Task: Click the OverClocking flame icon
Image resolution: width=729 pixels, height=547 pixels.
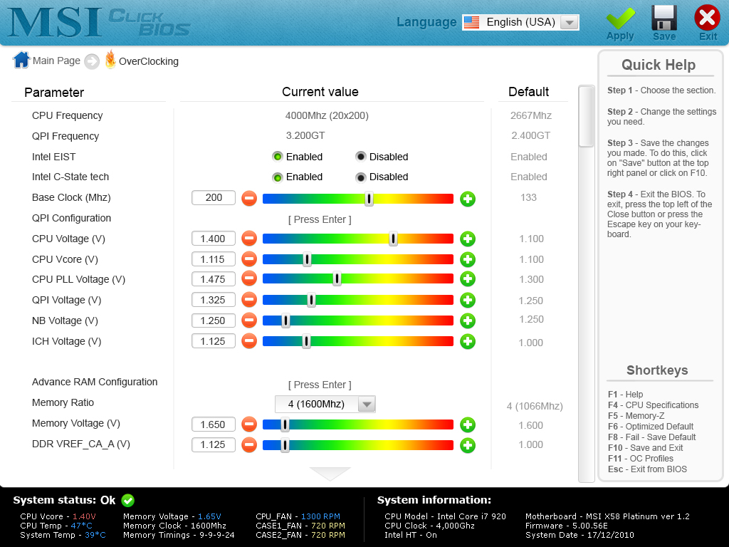Action: (x=110, y=60)
